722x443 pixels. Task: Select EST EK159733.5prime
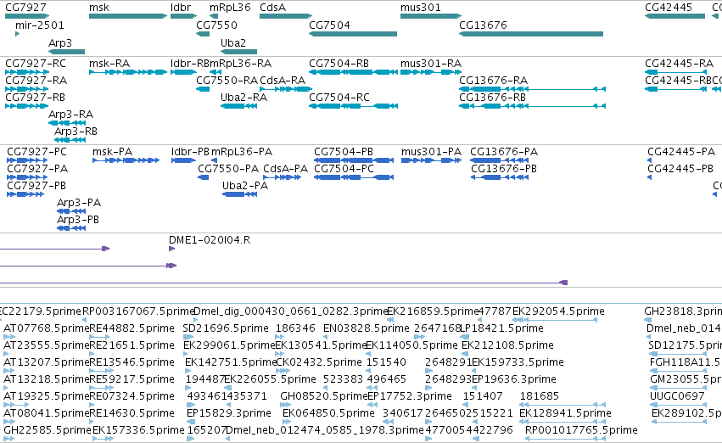tap(518, 362)
